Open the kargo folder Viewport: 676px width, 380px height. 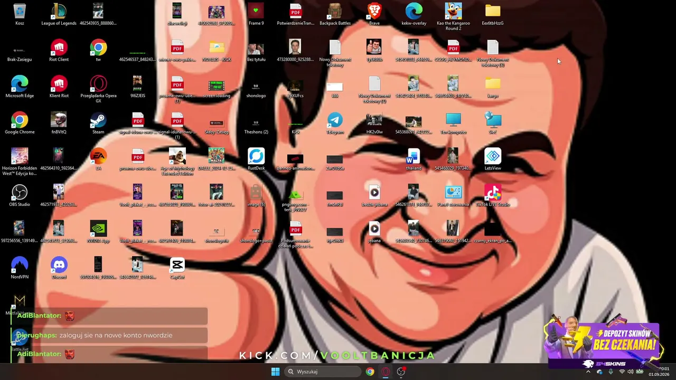point(493,88)
